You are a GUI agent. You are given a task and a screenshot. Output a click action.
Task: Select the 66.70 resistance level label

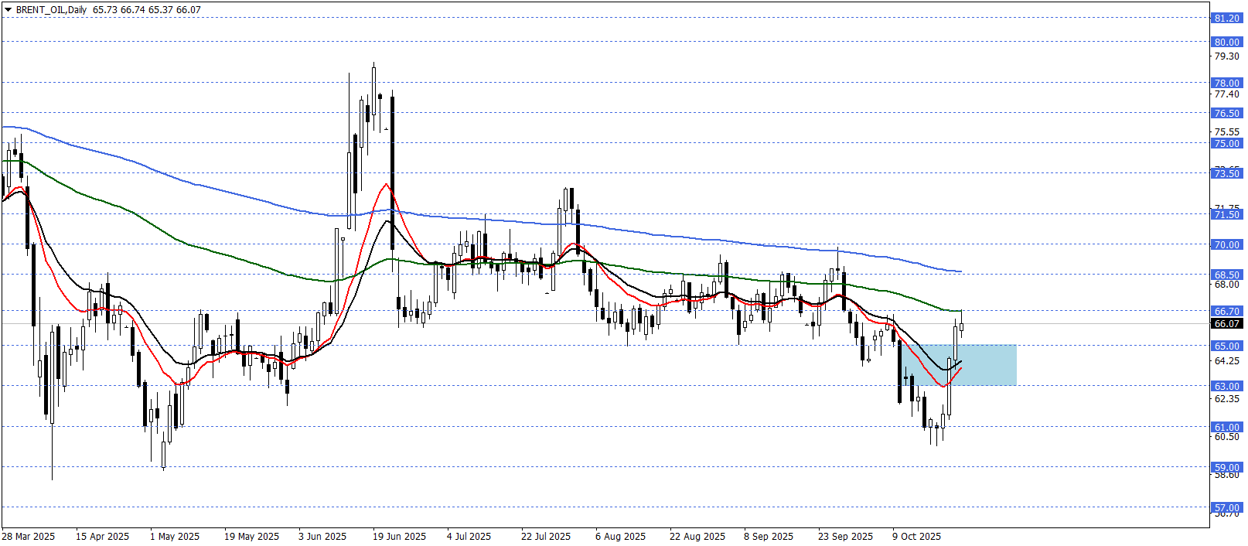click(x=1226, y=311)
